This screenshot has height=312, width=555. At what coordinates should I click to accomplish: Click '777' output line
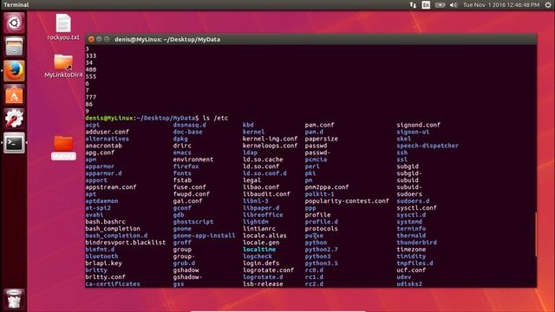[90, 97]
